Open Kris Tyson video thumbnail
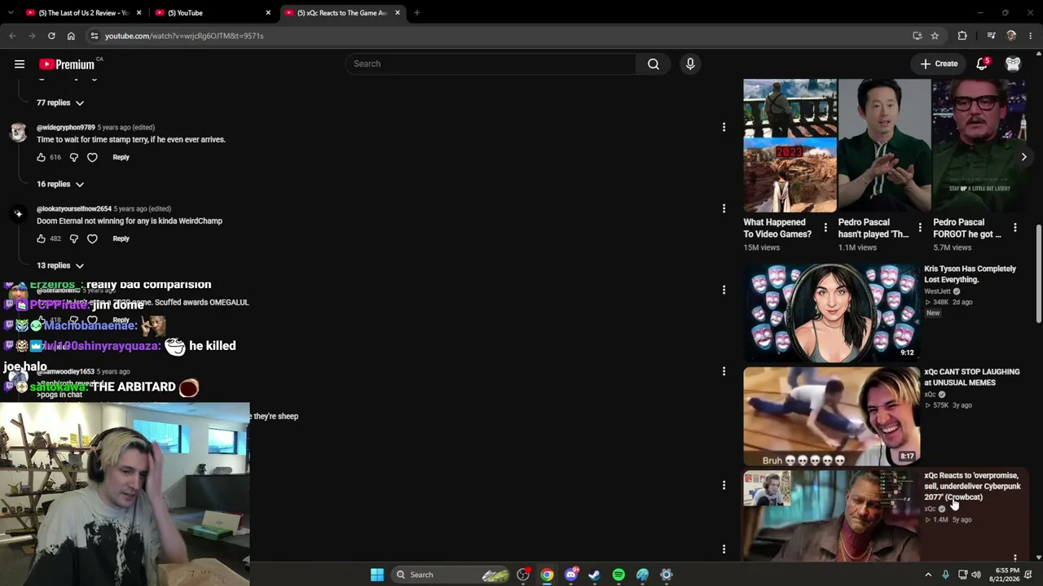The image size is (1043, 586). [x=830, y=312]
